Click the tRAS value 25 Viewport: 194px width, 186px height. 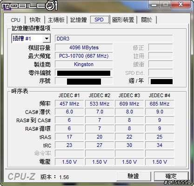click(160, 137)
